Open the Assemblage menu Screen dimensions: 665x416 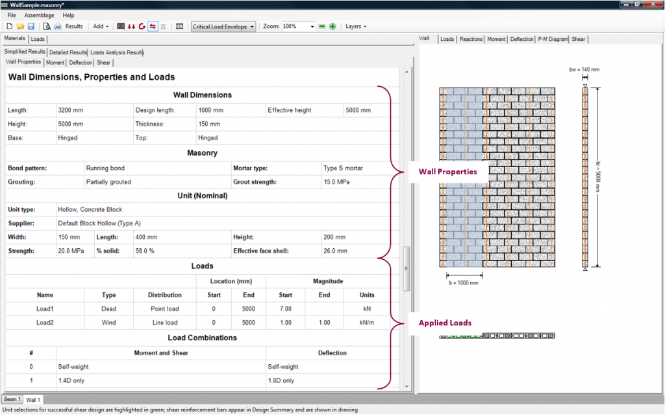(x=40, y=15)
